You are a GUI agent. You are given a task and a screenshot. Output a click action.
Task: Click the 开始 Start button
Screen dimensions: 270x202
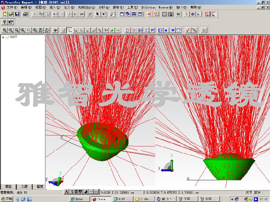pyautogui.click(x=7, y=199)
